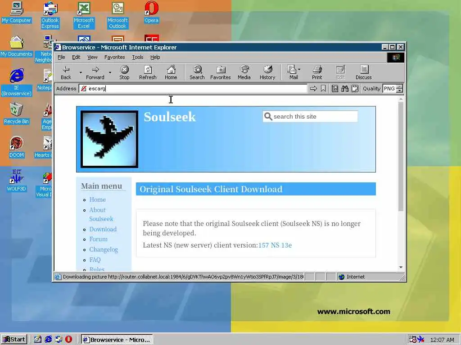Image resolution: width=461 pixels, height=345 pixels.
Task: Go back with the Back toolbar button
Action: coord(66,72)
